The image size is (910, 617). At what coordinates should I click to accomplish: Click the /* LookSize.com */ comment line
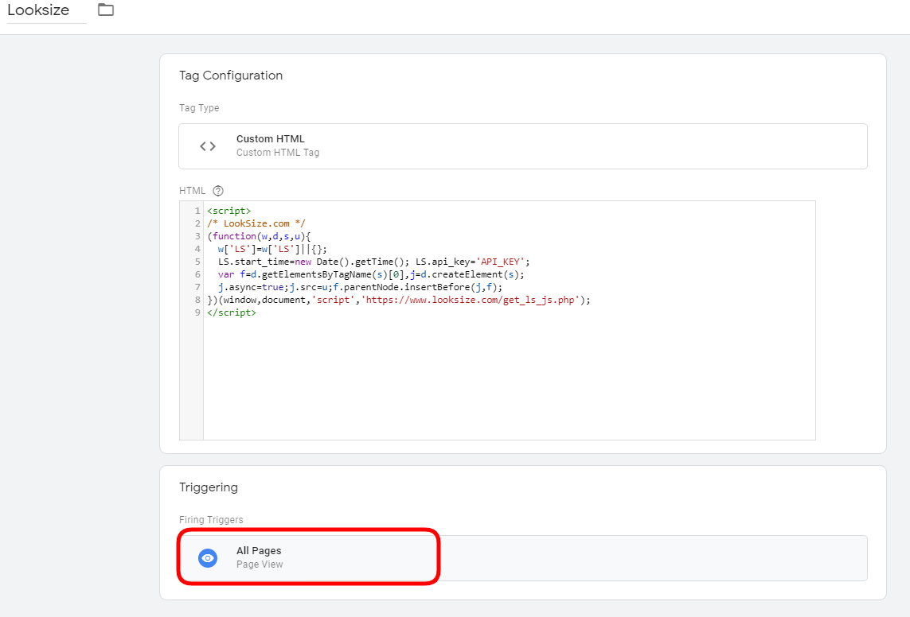[x=256, y=223]
